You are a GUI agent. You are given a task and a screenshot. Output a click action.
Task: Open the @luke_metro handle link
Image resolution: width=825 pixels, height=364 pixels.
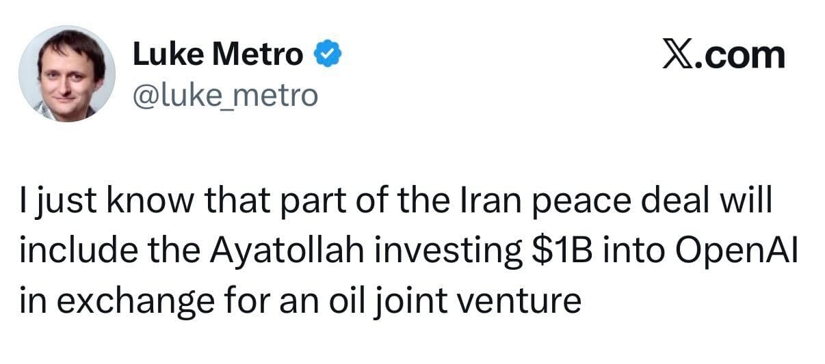click(224, 96)
